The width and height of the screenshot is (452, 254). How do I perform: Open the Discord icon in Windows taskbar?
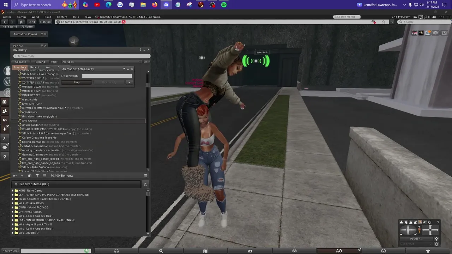coord(166,5)
